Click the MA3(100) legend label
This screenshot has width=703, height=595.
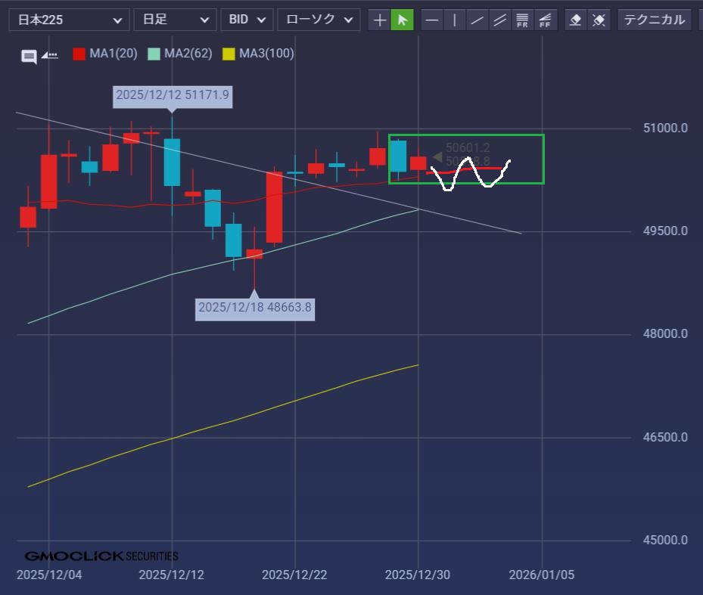tap(266, 54)
